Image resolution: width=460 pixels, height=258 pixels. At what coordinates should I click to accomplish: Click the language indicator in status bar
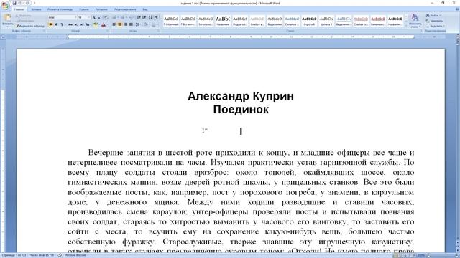coord(75,255)
